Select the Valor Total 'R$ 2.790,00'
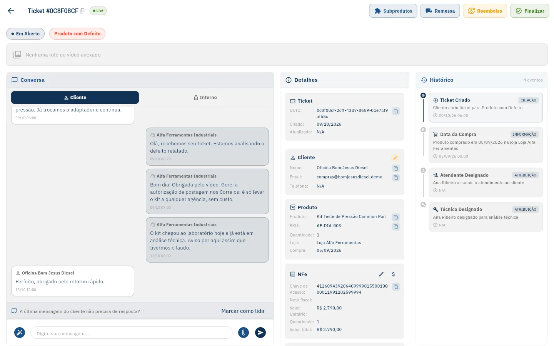554x346 pixels. point(329,329)
